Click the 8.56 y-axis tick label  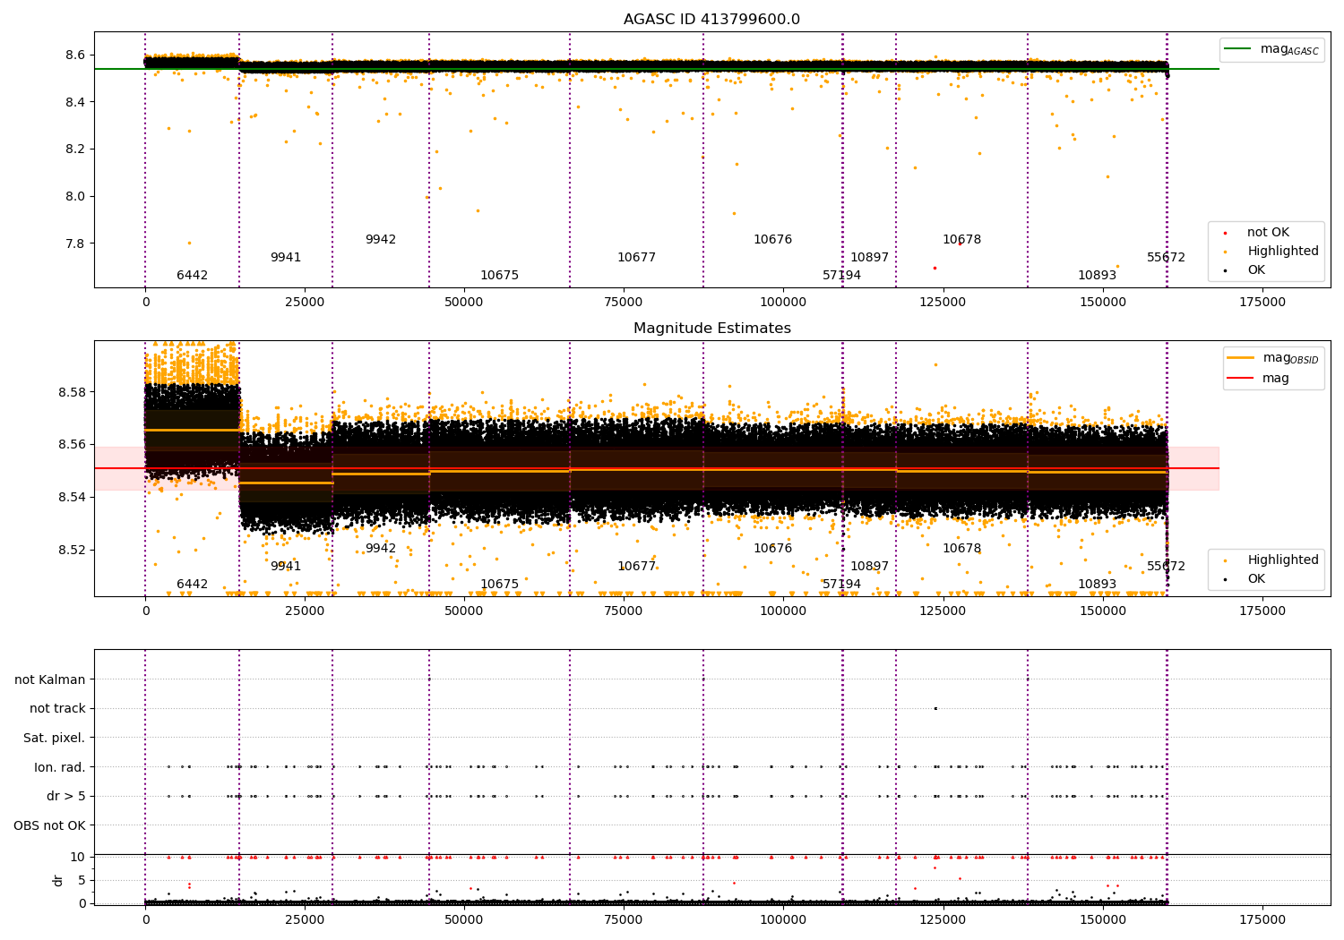click(x=72, y=444)
